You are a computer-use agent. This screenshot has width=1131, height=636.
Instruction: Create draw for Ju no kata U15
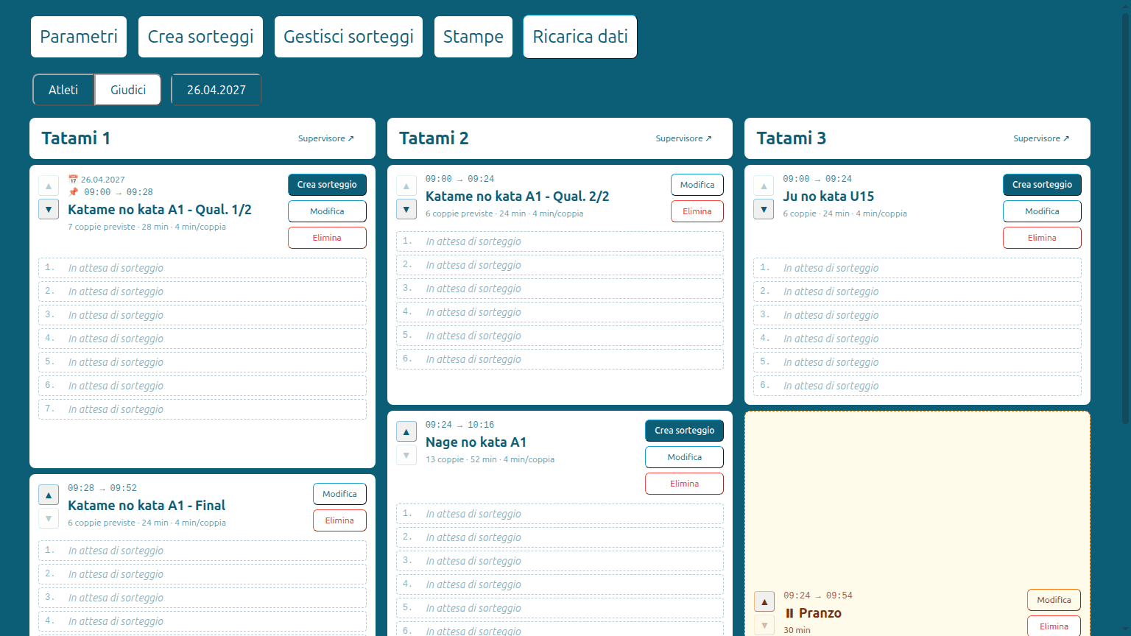(1042, 185)
